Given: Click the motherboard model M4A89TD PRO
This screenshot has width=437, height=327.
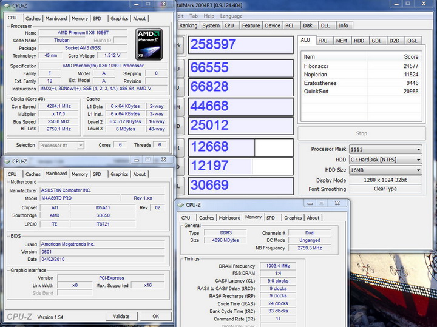Looking at the screenshot, I should tap(80, 198).
